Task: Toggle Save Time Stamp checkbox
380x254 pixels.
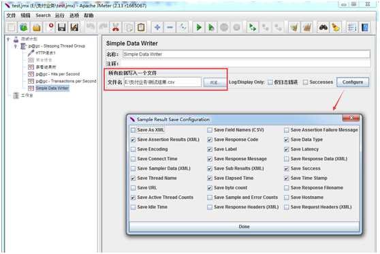Action: pyautogui.click(x=287, y=178)
